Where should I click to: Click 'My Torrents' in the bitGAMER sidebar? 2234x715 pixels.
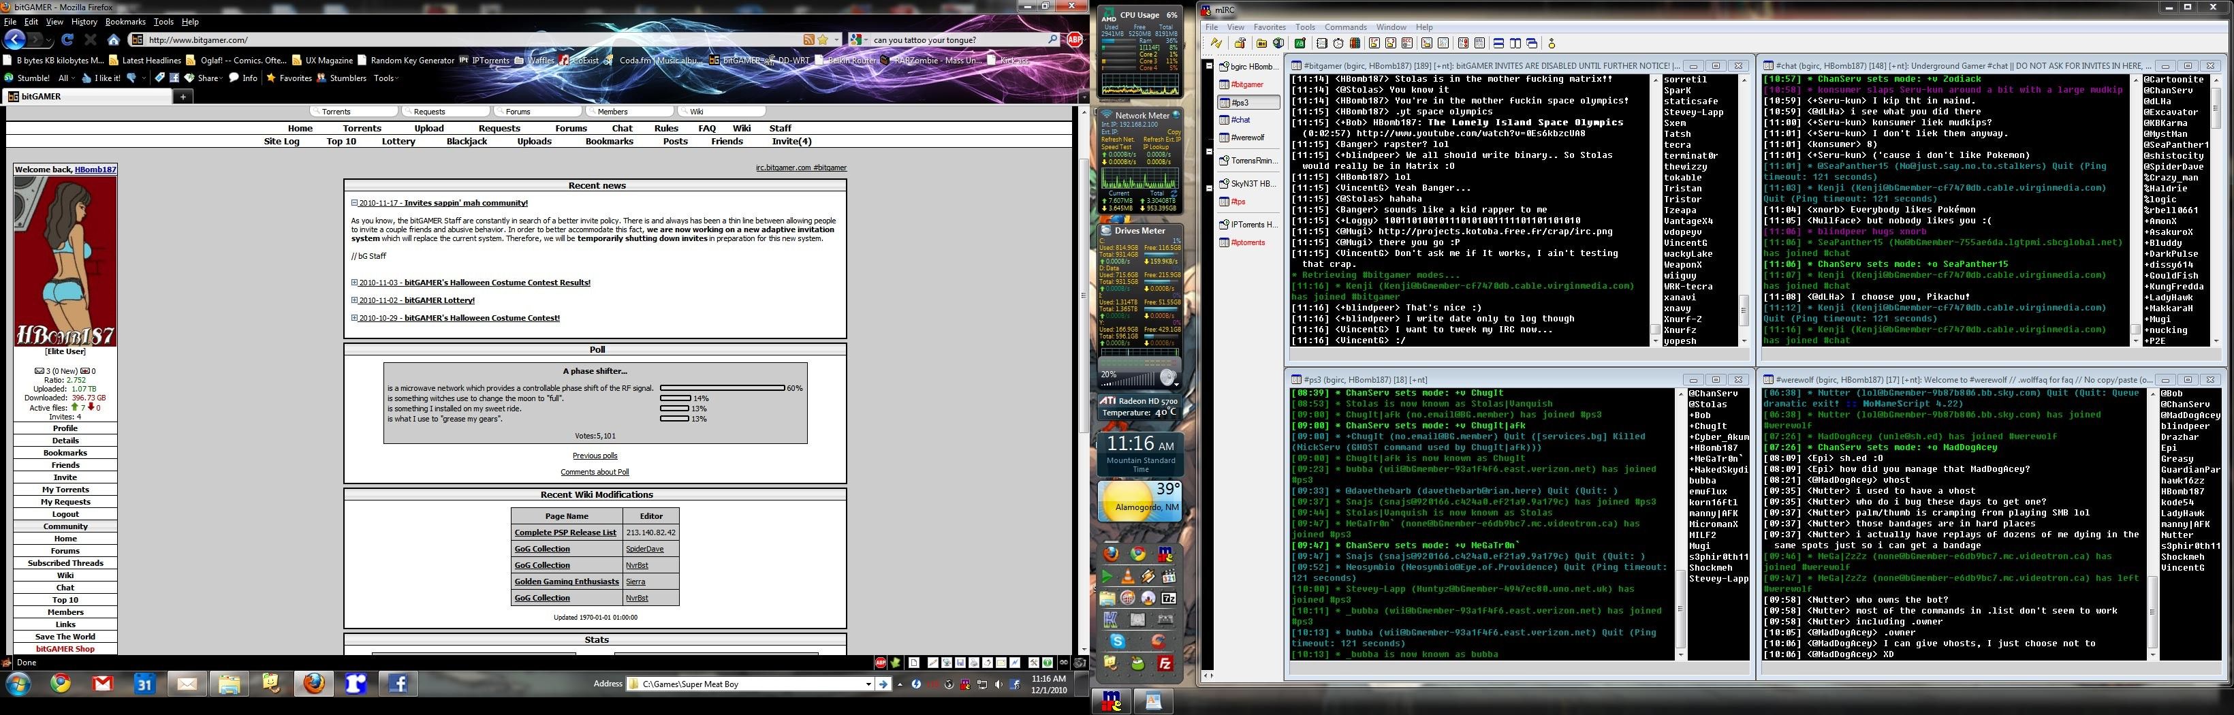click(66, 490)
